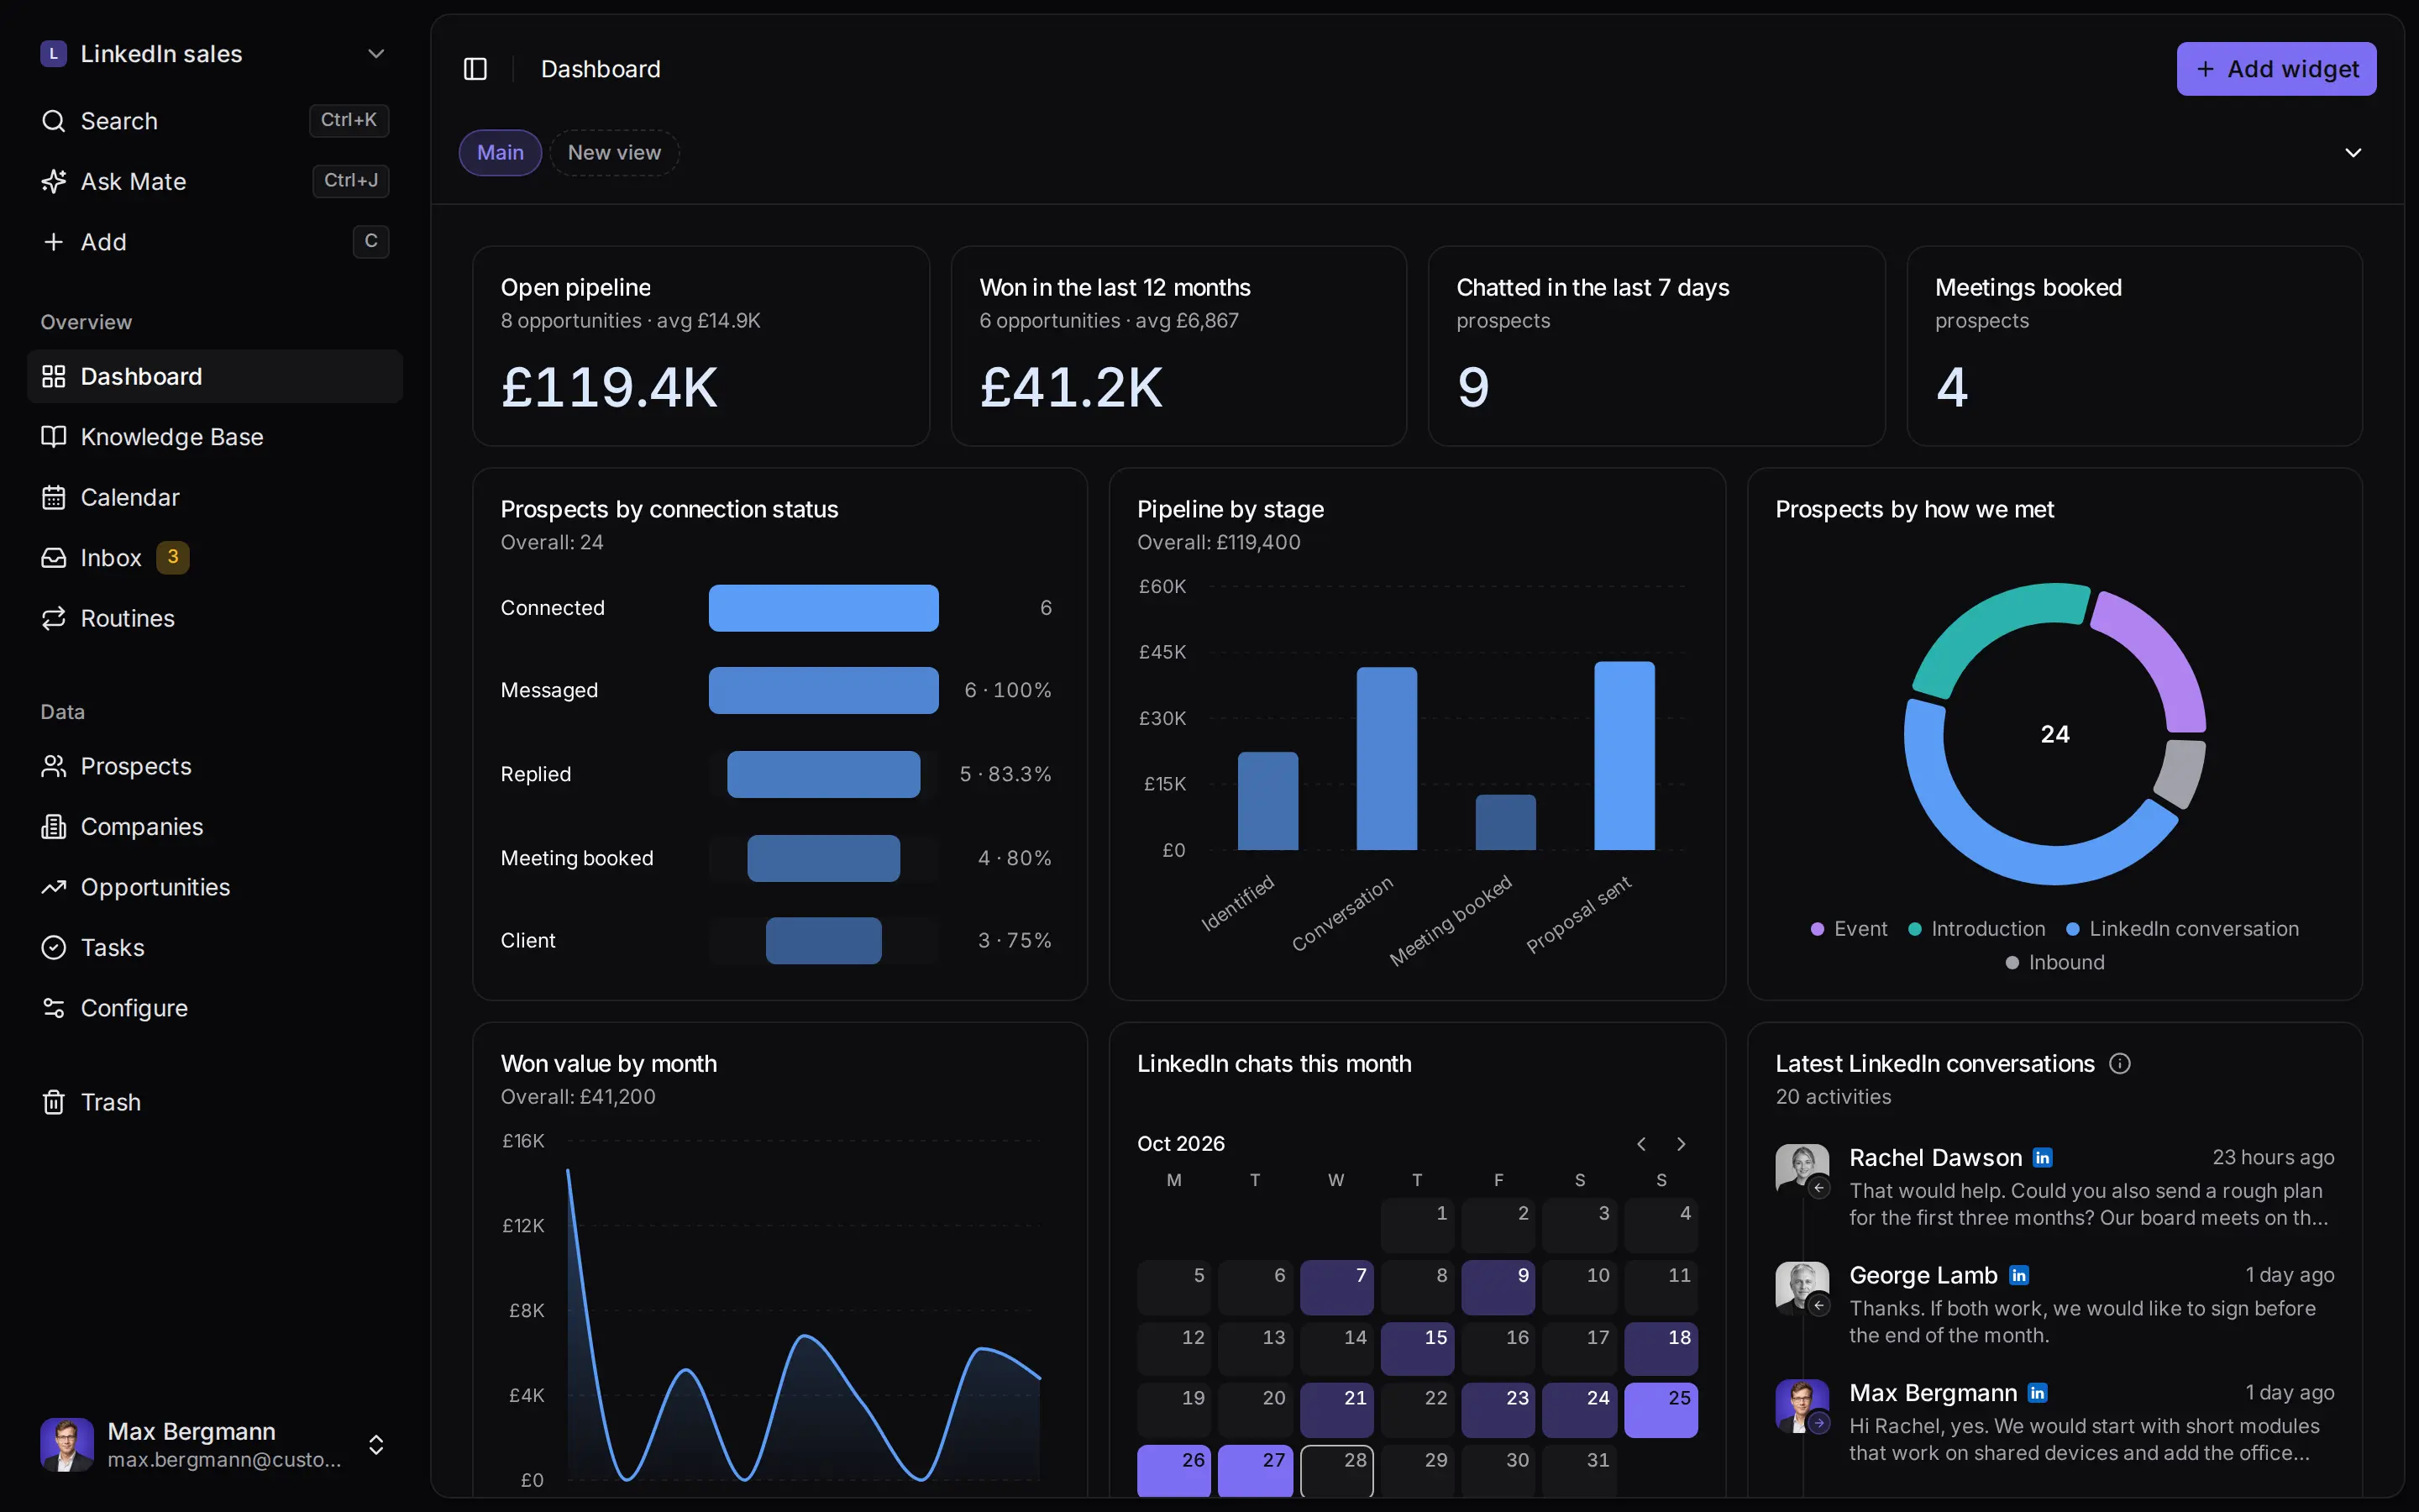
Task: Open the Configure settings icon
Action: (x=54, y=1008)
